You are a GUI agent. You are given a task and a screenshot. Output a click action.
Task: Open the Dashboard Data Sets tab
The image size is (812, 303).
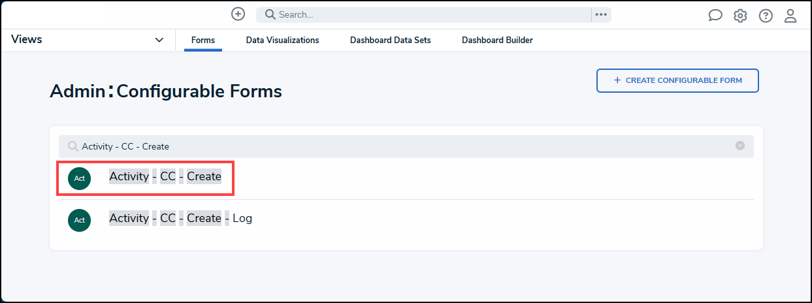[x=390, y=40]
